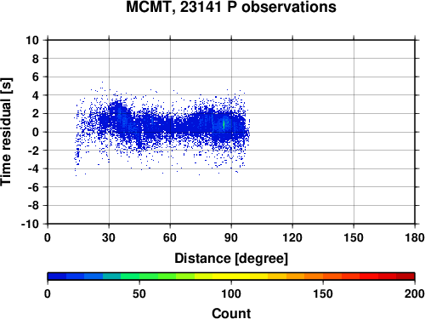Click the orange segment at colorbar 150

point(323,276)
